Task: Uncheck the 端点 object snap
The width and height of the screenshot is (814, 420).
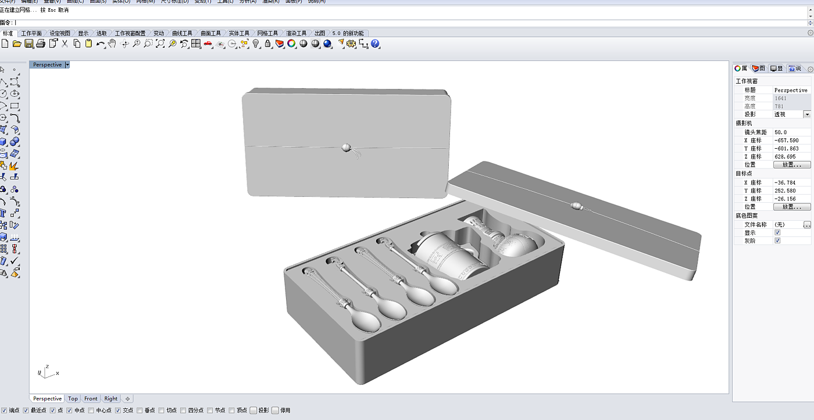Action: [x=4, y=410]
